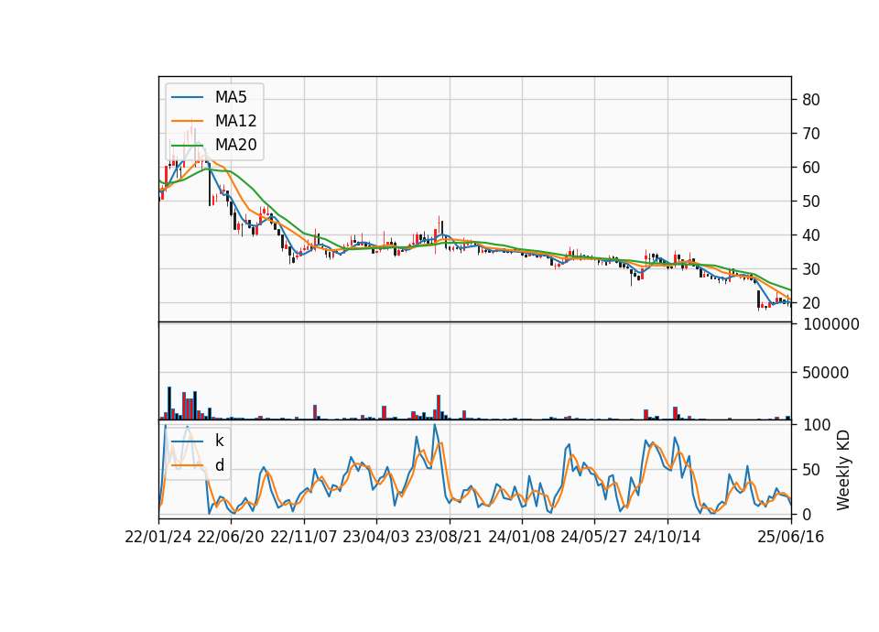The width and height of the screenshot is (879, 632).
Task: Click the 22/11/07 date tick label
Action: (304, 537)
